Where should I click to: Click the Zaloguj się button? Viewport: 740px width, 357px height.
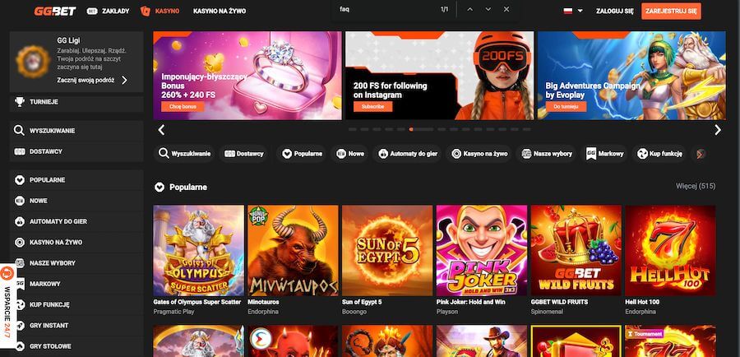pyautogui.click(x=614, y=12)
